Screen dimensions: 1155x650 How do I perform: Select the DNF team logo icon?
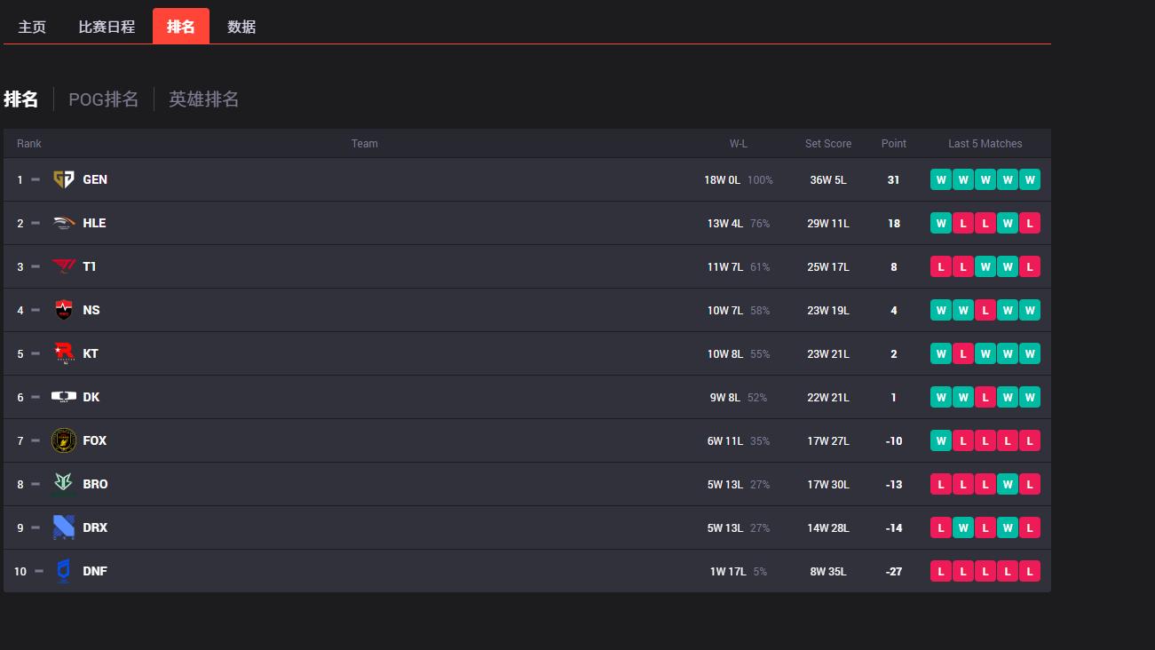(x=64, y=571)
